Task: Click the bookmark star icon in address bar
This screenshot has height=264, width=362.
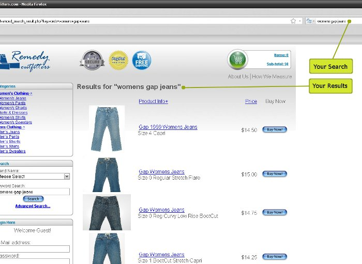Action: pyautogui.click(x=293, y=21)
